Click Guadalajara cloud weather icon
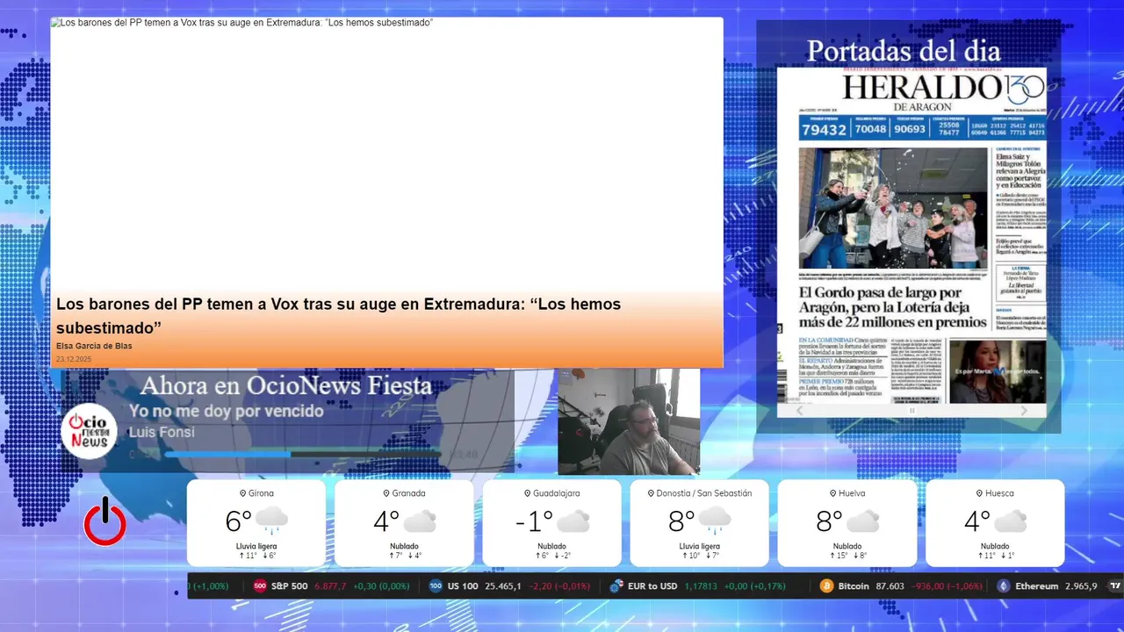 tap(573, 521)
